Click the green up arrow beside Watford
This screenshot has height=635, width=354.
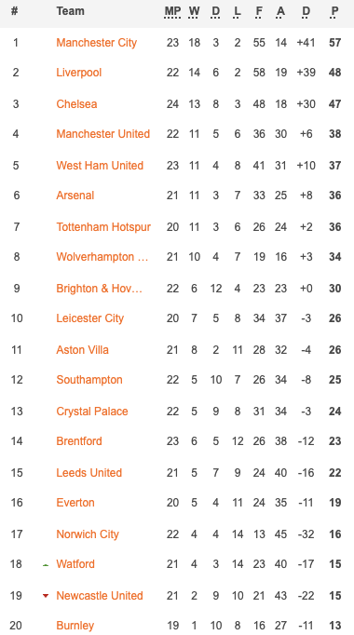pyautogui.click(x=46, y=565)
